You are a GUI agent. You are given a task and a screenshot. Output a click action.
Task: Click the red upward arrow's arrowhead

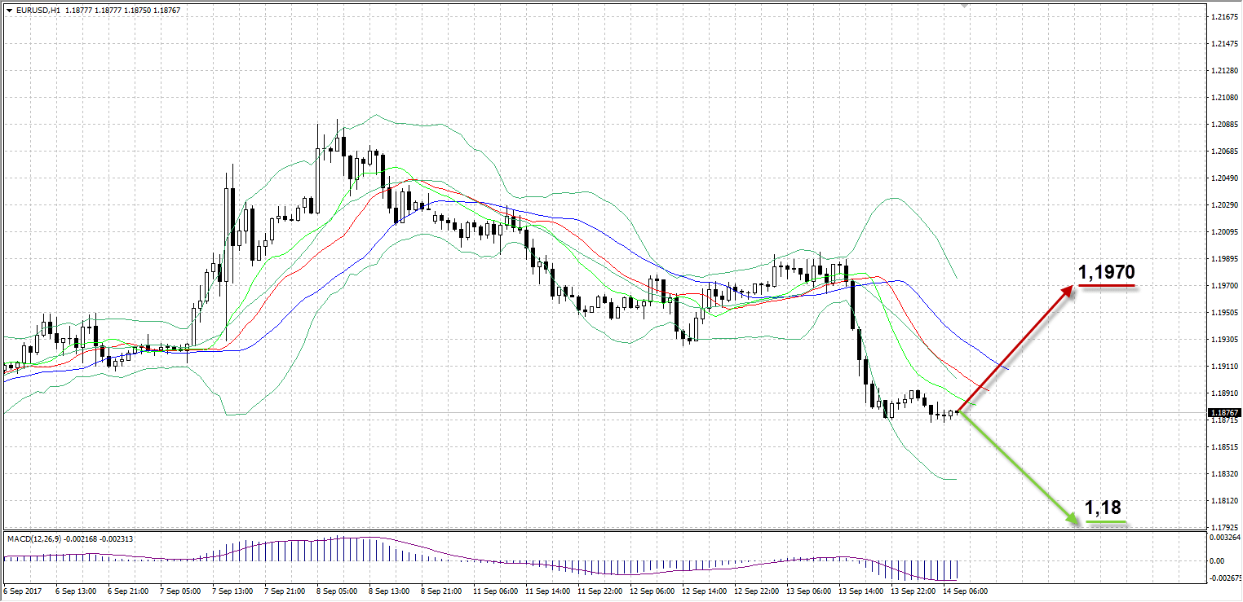(x=1069, y=290)
